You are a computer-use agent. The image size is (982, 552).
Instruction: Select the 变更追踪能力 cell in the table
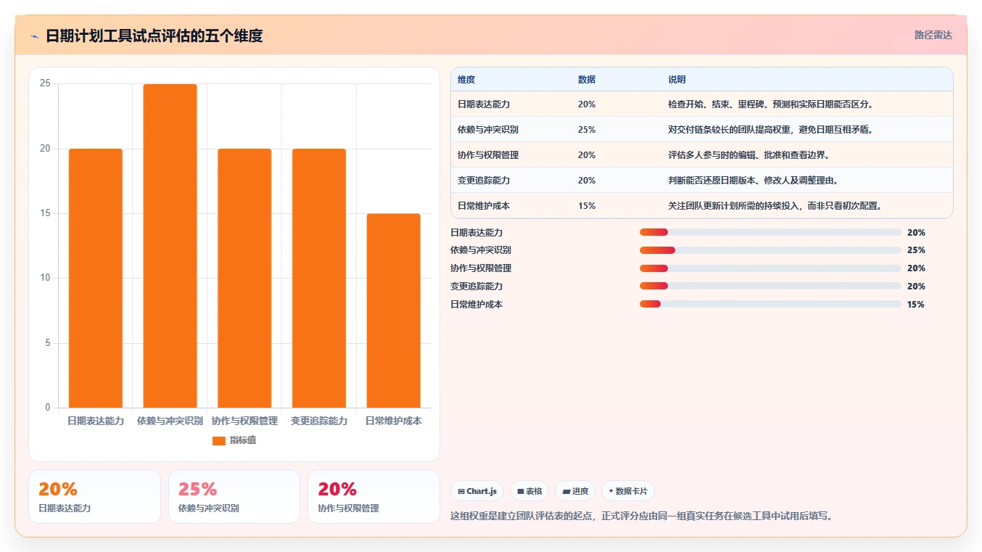tap(511, 180)
